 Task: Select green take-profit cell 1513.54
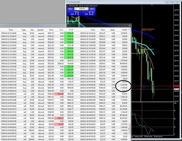coord(69,76)
